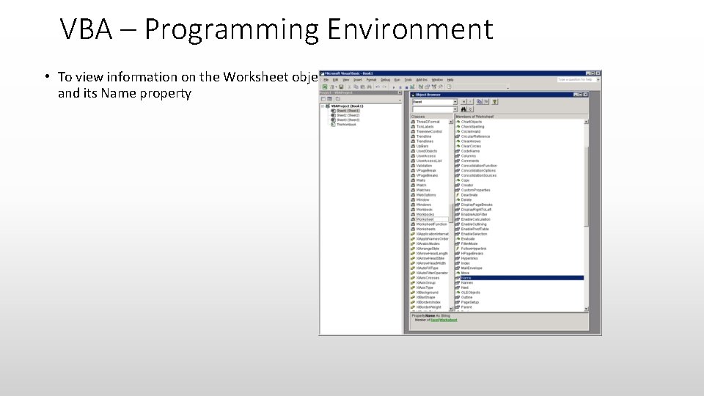Click View Code icon in Project pane
The width and height of the screenshot is (704, 396).
[x=323, y=98]
